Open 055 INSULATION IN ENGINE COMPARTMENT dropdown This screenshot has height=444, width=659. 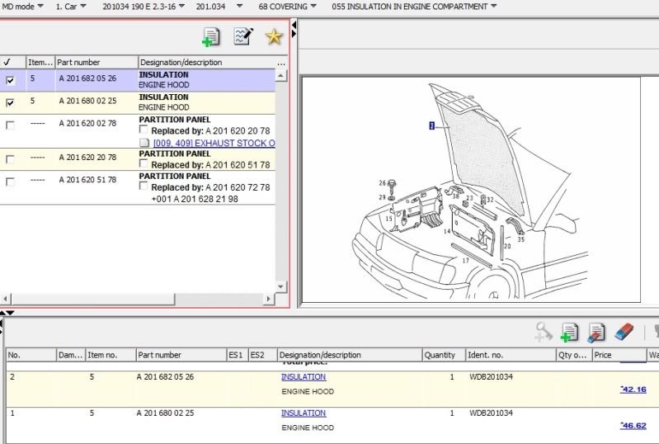[414, 7]
